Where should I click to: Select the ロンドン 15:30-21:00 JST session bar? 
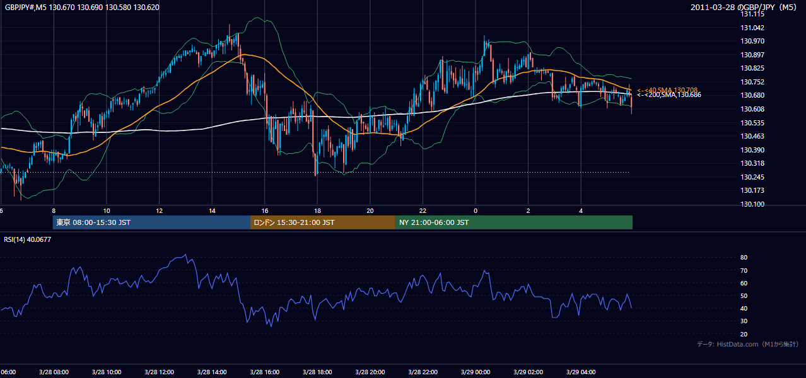(x=323, y=222)
